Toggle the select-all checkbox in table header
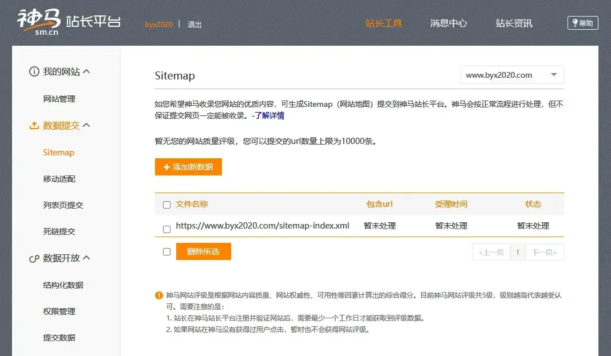The height and width of the screenshot is (356, 611). [166, 205]
